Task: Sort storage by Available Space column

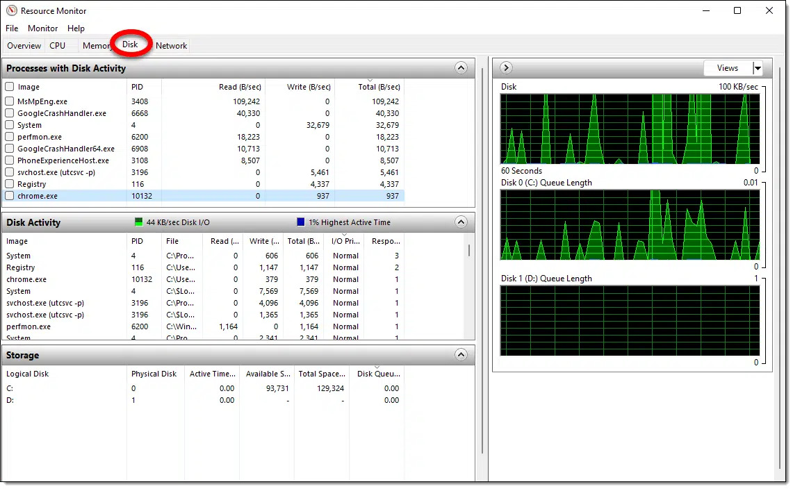Action: point(268,374)
